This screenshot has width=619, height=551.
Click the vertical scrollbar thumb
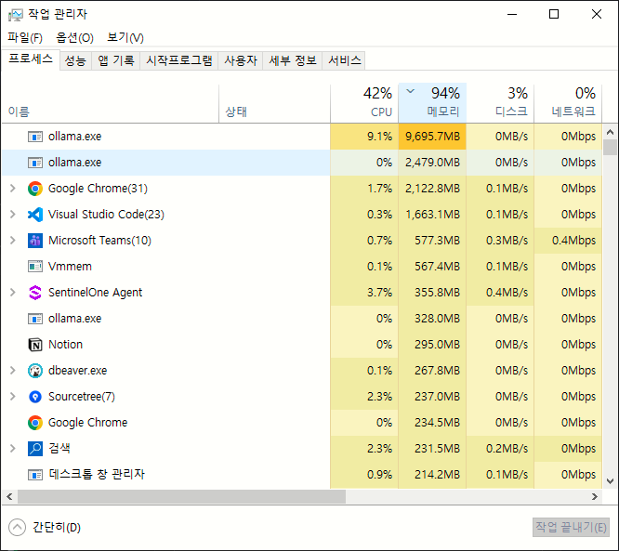click(x=611, y=147)
